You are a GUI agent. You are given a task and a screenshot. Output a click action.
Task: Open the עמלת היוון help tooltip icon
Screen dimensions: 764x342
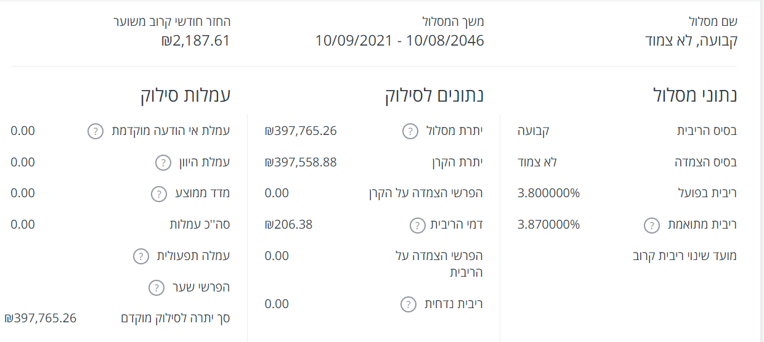(x=162, y=163)
